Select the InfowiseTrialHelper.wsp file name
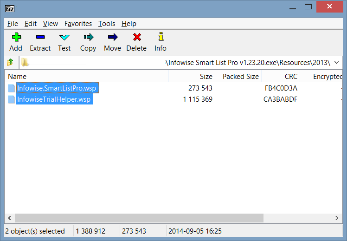Screen dimensions: 347x241 (54, 99)
